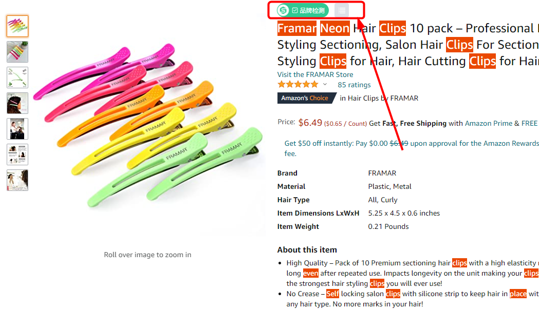The image size is (539, 309).
Task: Open the Amazon Prime link
Action: point(489,123)
